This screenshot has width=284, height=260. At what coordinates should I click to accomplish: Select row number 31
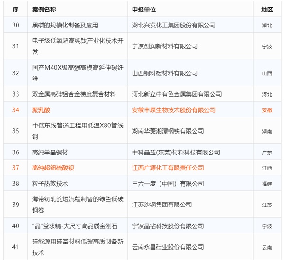tap(16, 46)
